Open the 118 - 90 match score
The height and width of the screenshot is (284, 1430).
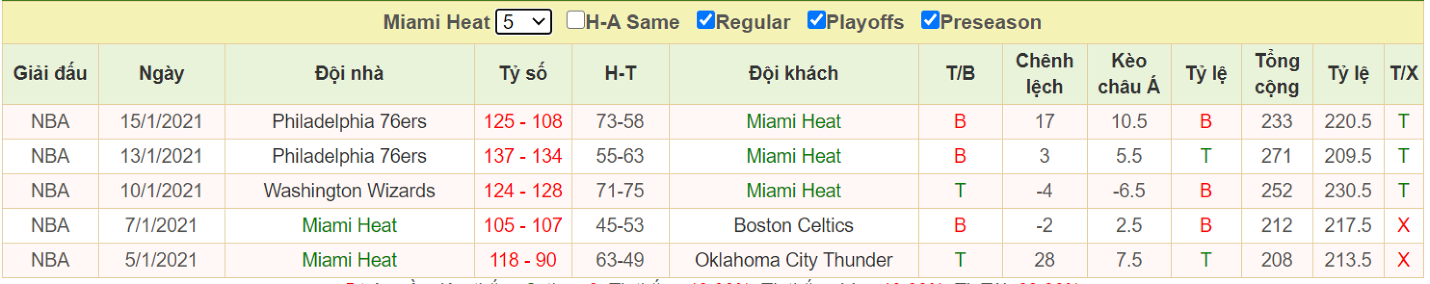coord(522,260)
